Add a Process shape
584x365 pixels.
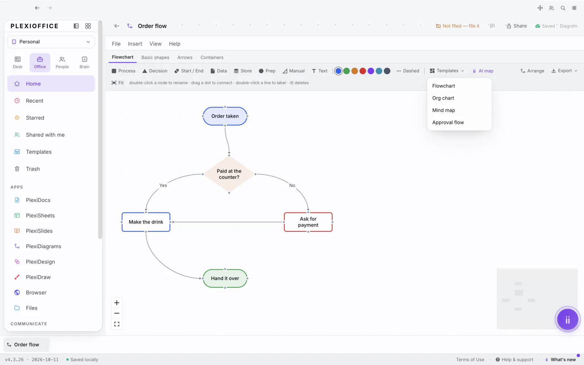(x=123, y=71)
